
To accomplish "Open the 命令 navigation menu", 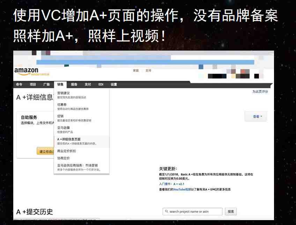I will pyautogui.click(x=19, y=84).
